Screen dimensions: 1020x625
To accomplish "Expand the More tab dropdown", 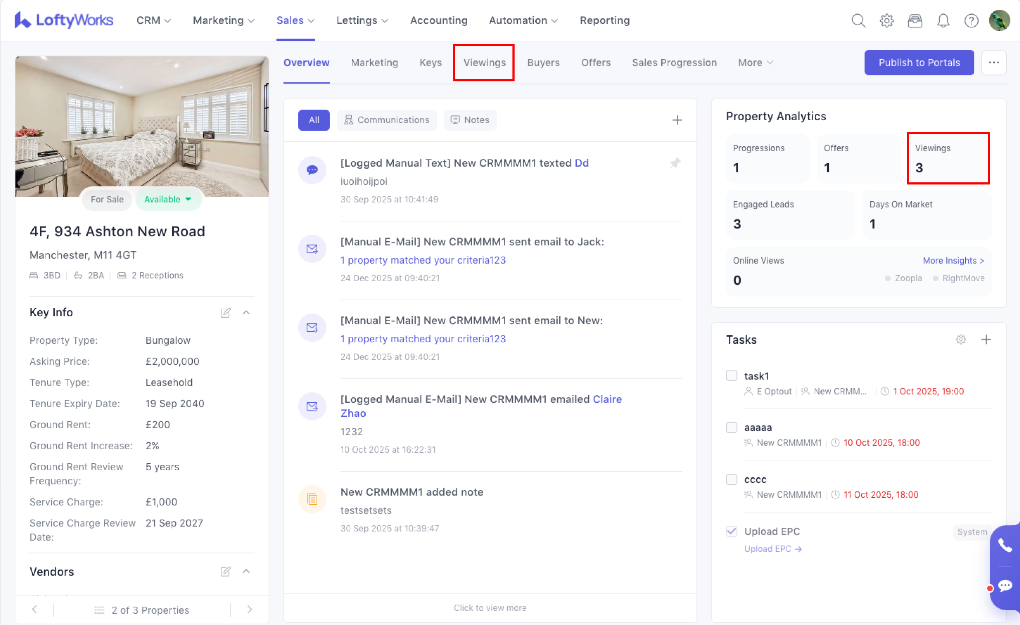I will click(x=755, y=63).
